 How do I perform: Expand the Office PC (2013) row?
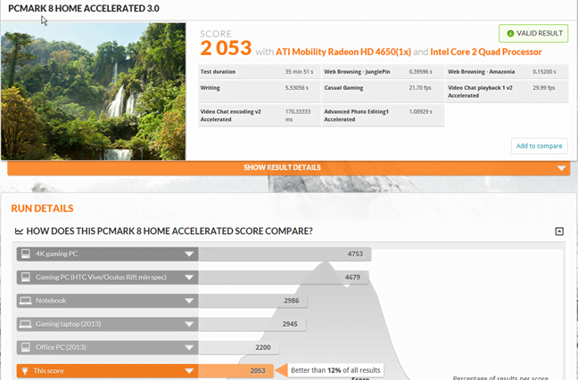189,348
